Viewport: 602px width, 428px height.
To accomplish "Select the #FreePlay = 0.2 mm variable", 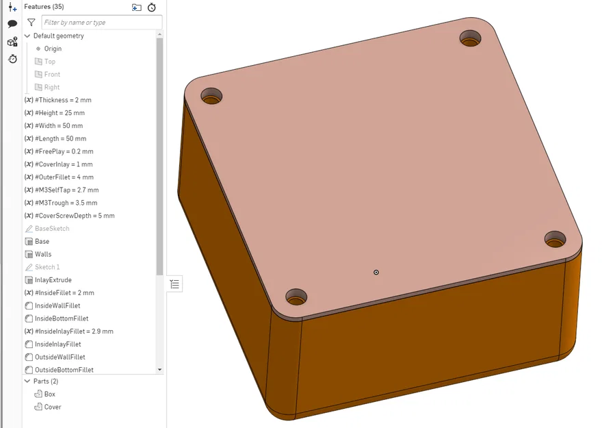I will pyautogui.click(x=59, y=151).
